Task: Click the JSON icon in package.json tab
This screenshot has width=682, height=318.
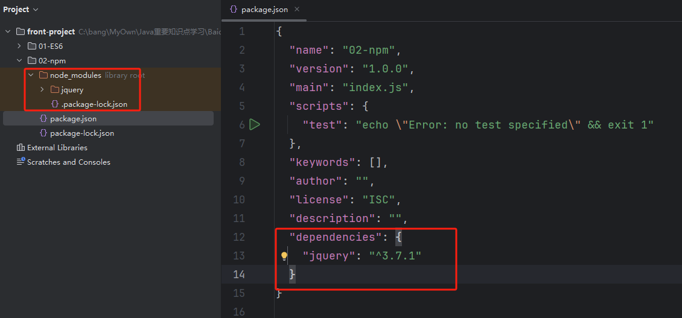Action: (x=233, y=10)
